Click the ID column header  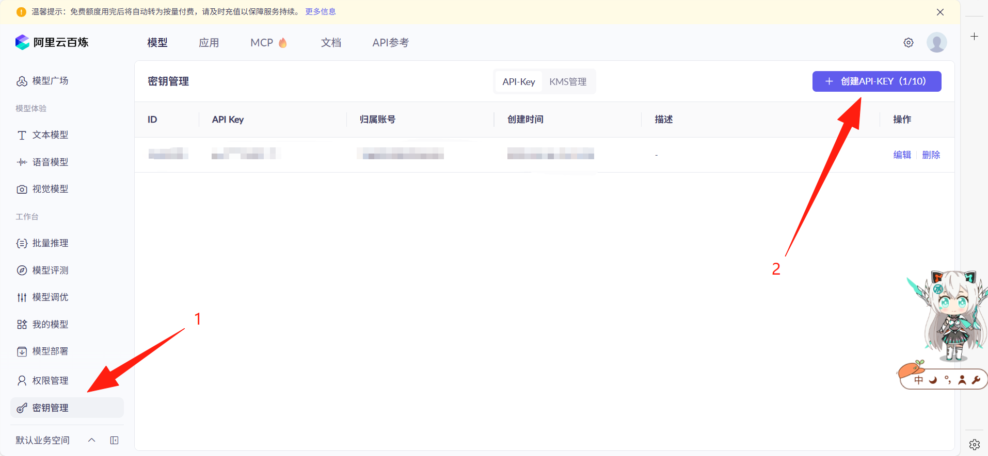pyautogui.click(x=152, y=120)
